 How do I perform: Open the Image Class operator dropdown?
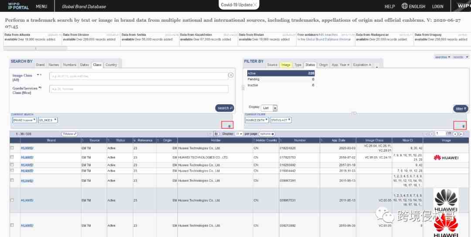[x=39, y=75]
